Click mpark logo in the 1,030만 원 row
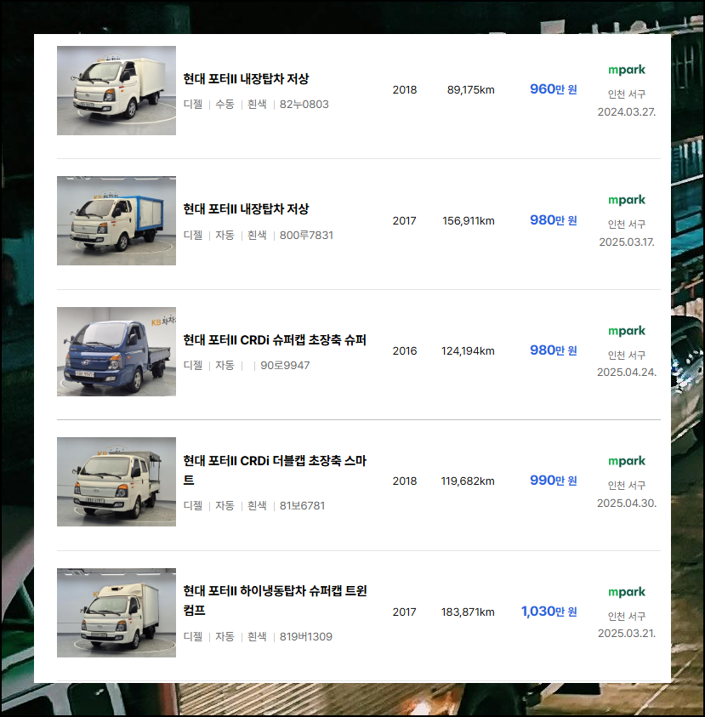Image resolution: width=705 pixels, height=717 pixels. 627,592
